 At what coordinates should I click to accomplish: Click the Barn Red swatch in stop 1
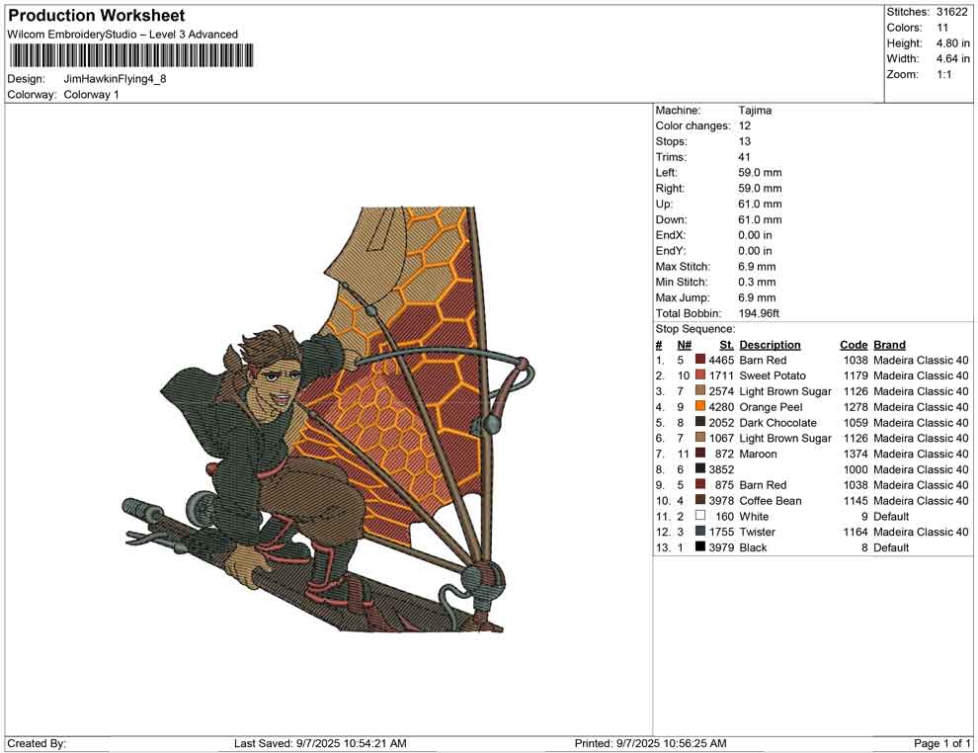pyautogui.click(x=699, y=360)
